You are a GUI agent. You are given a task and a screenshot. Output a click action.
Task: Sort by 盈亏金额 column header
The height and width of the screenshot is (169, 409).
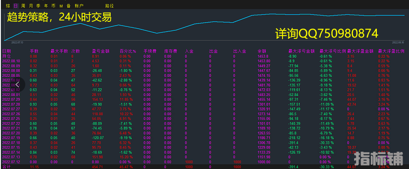(x=101, y=51)
